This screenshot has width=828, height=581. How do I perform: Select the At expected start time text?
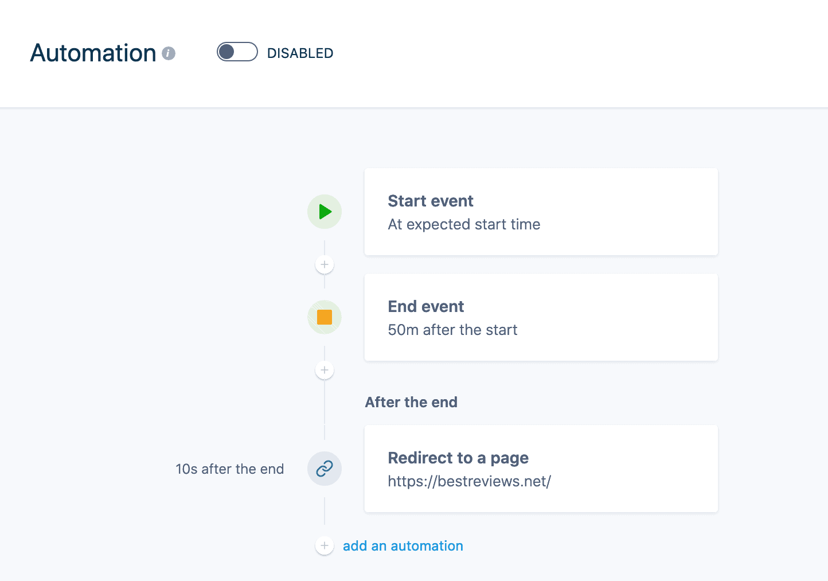pyautogui.click(x=464, y=224)
